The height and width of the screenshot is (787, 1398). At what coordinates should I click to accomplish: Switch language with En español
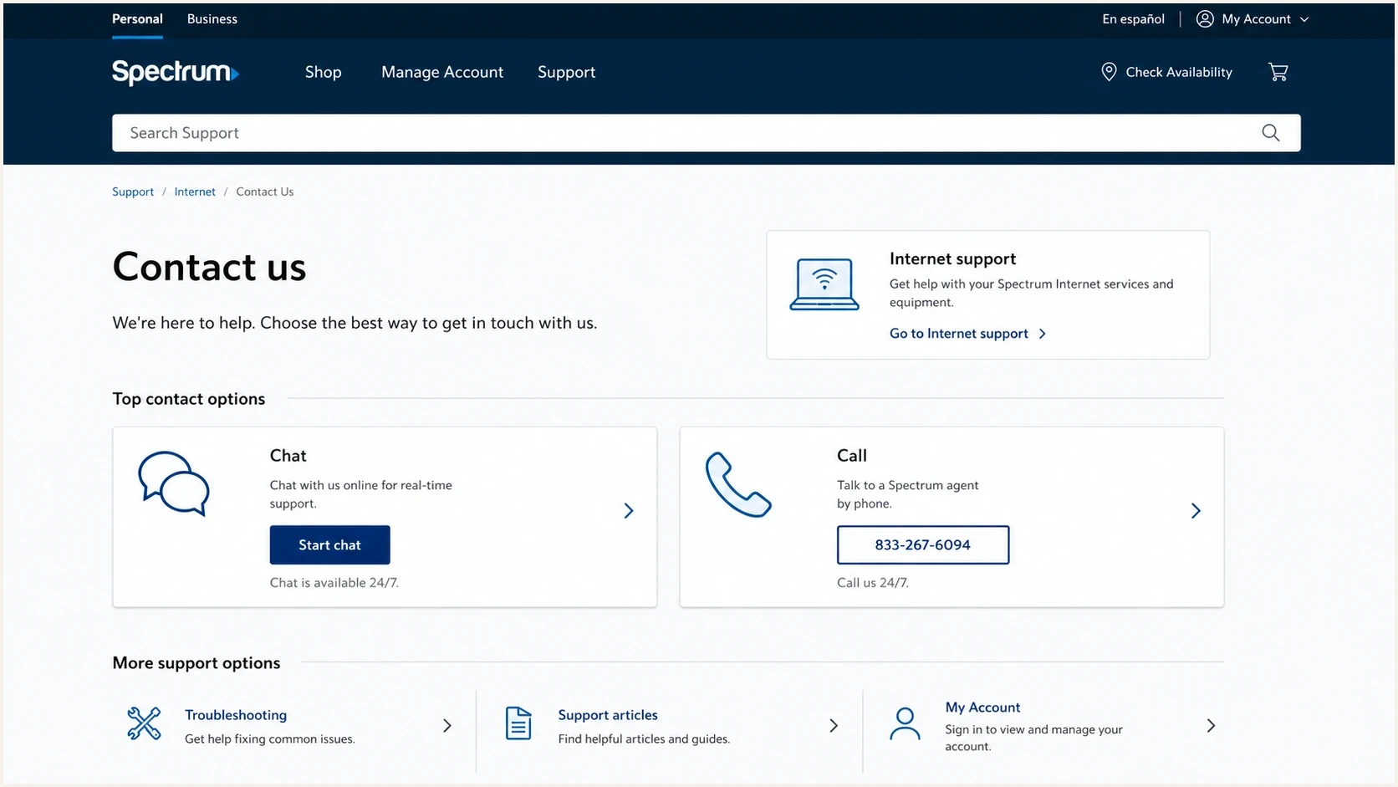[1133, 19]
